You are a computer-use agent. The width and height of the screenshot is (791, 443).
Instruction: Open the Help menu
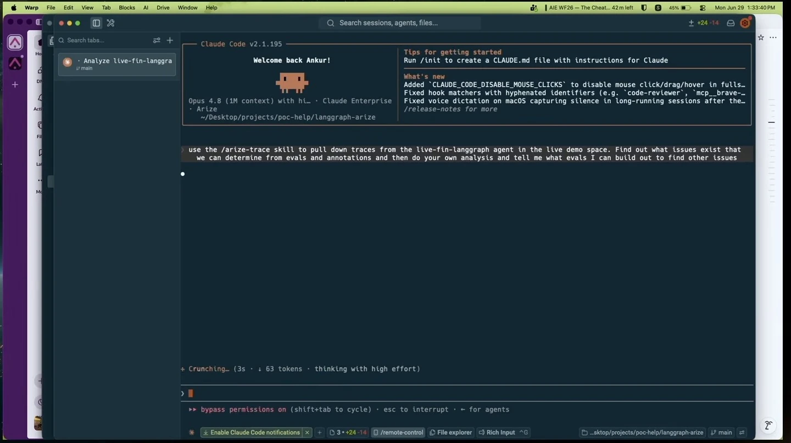tap(211, 8)
